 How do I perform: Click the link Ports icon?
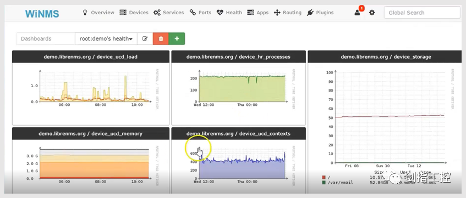[x=193, y=13]
